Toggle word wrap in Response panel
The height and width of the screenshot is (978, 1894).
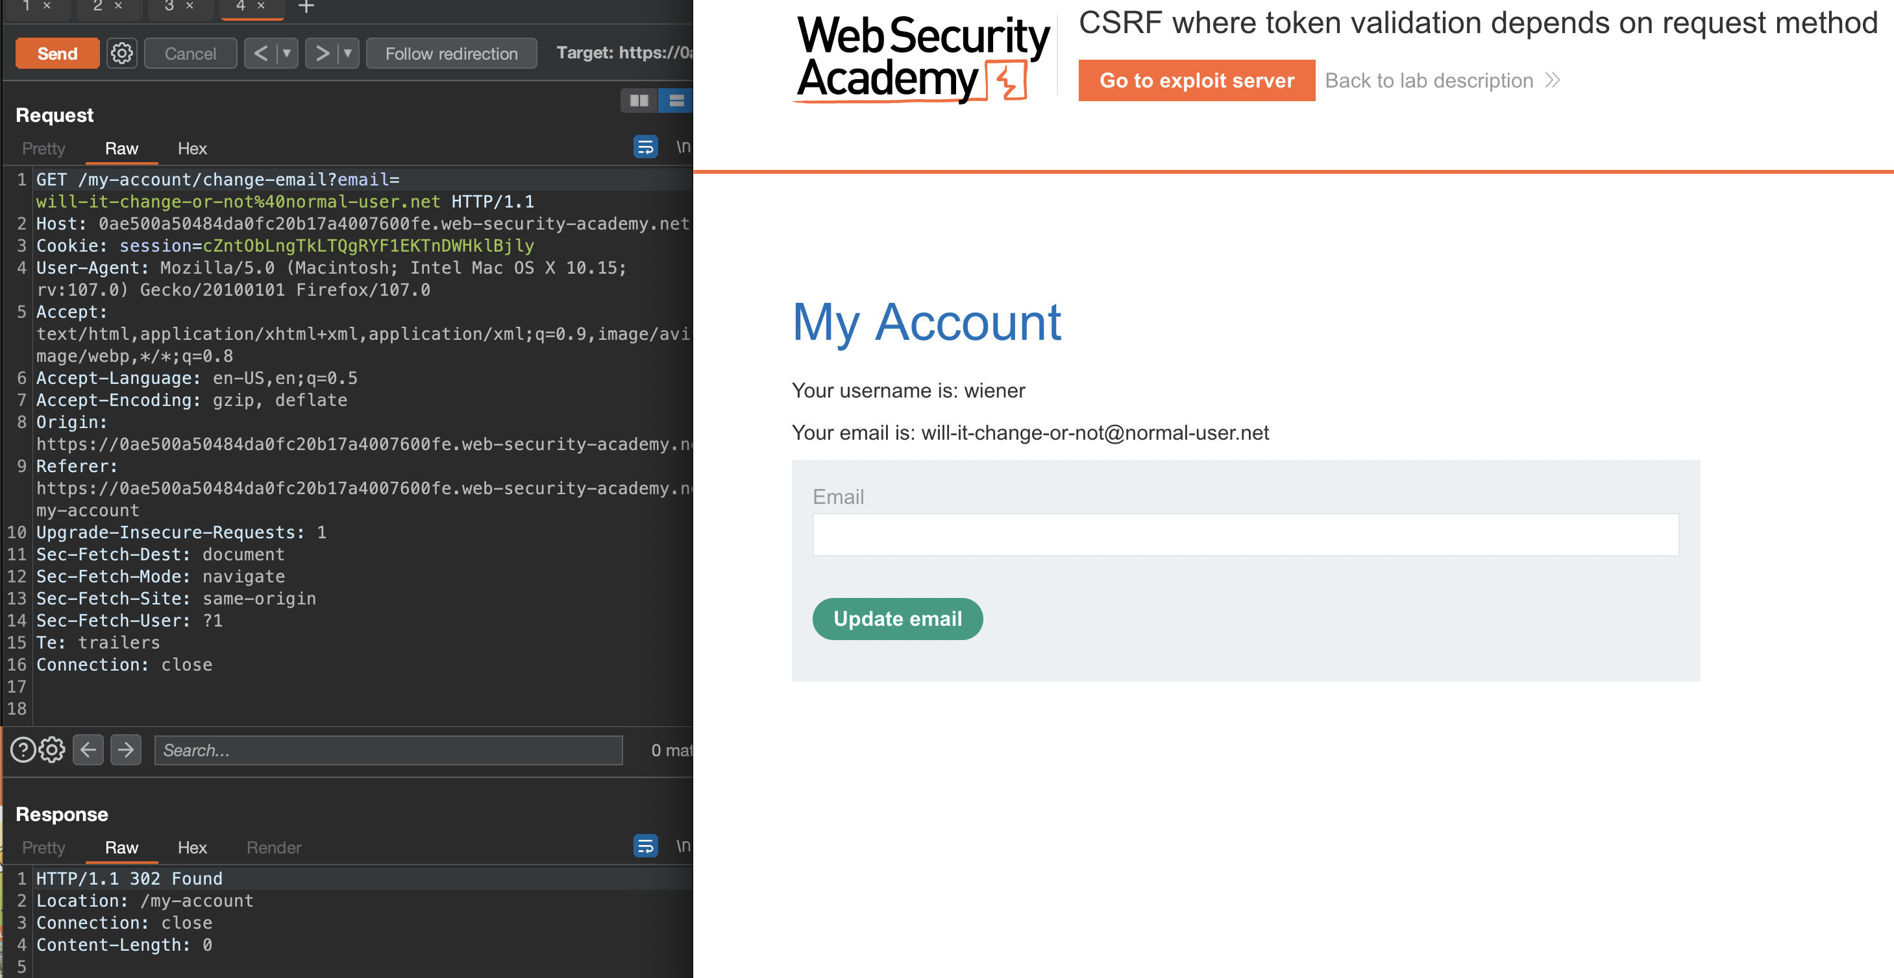click(645, 846)
